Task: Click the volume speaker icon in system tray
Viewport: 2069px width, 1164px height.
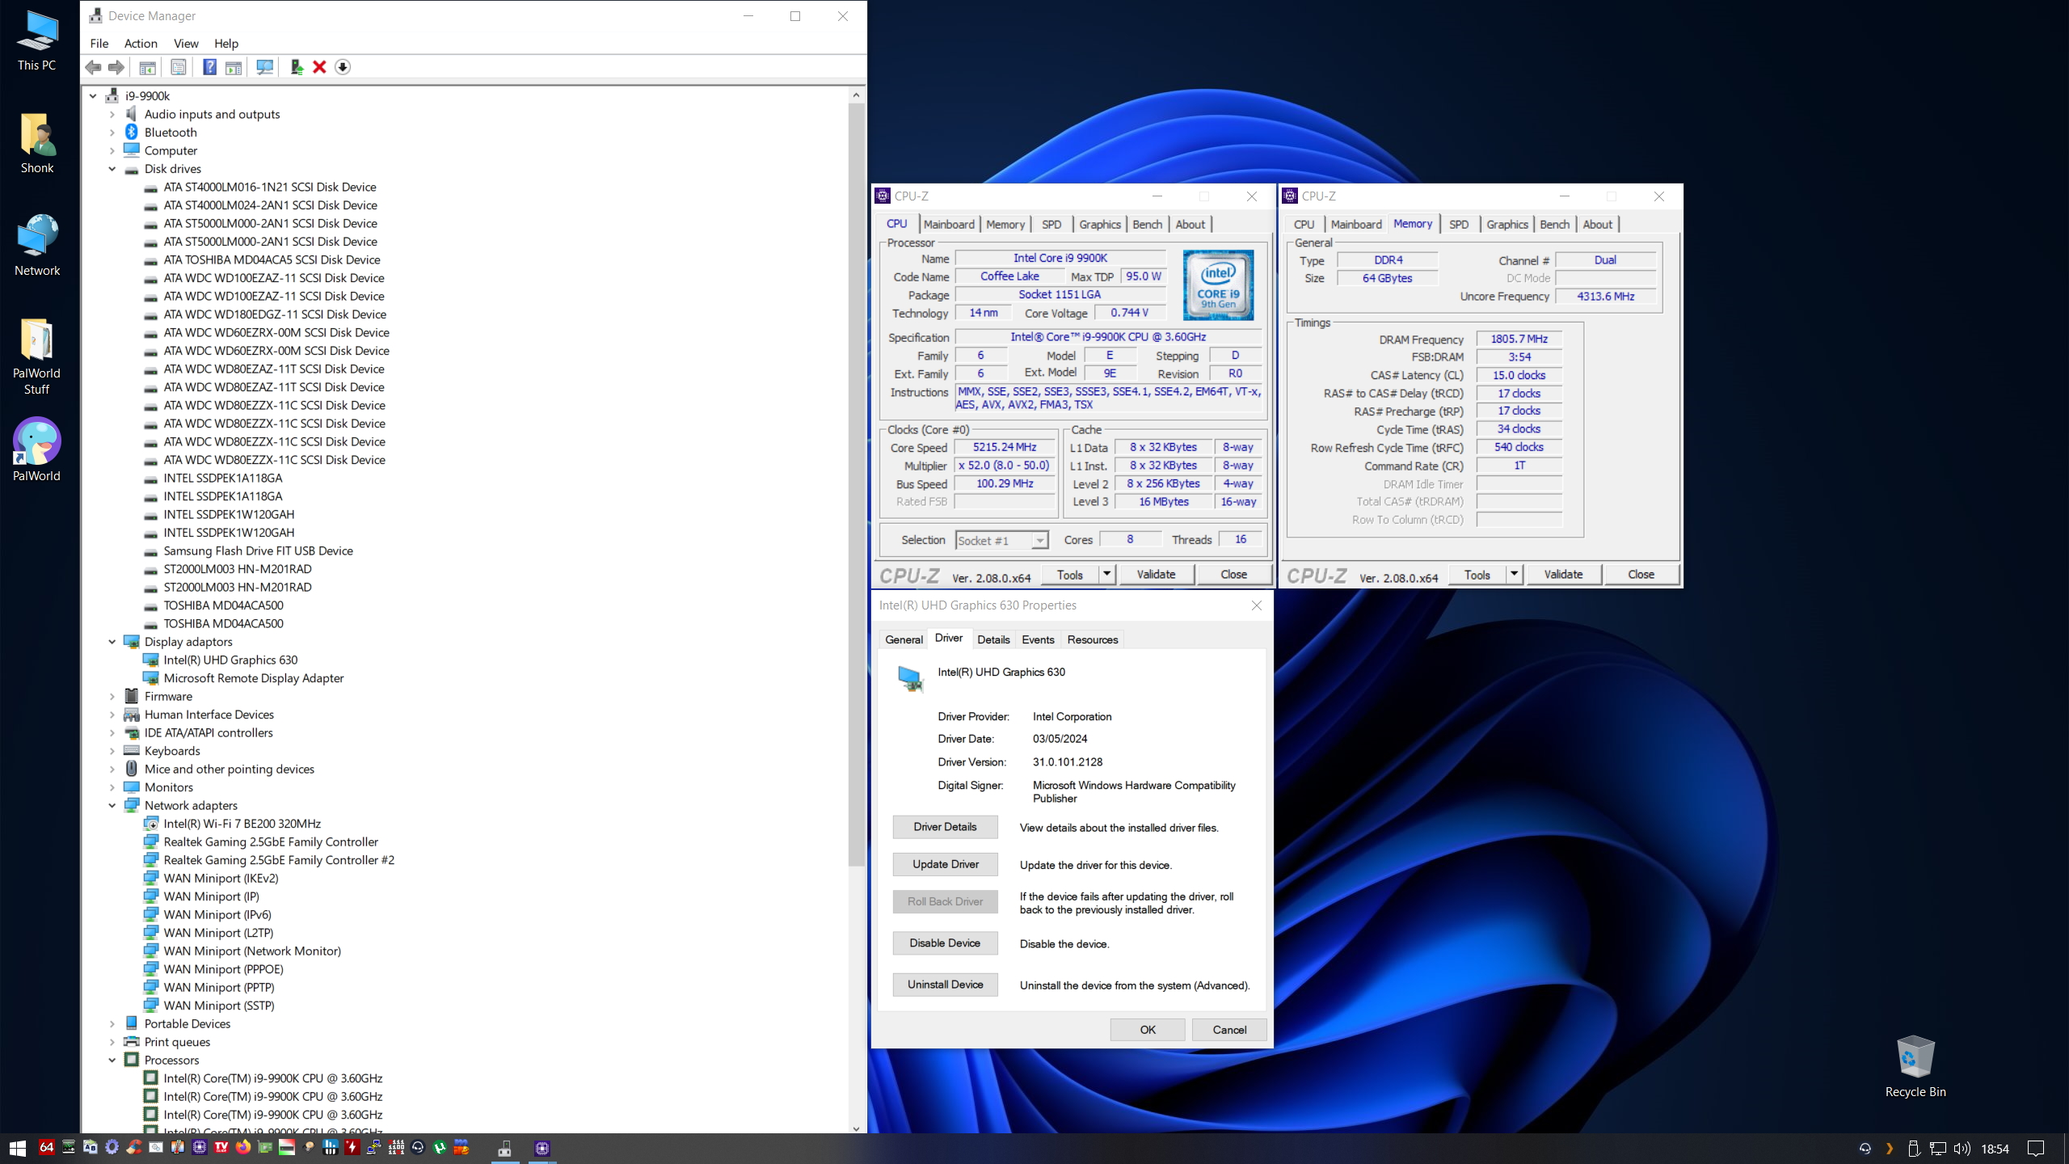Action: point(1962,1149)
